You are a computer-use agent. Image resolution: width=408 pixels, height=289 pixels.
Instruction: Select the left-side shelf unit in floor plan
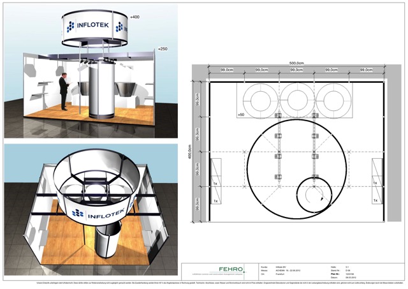[215, 182]
